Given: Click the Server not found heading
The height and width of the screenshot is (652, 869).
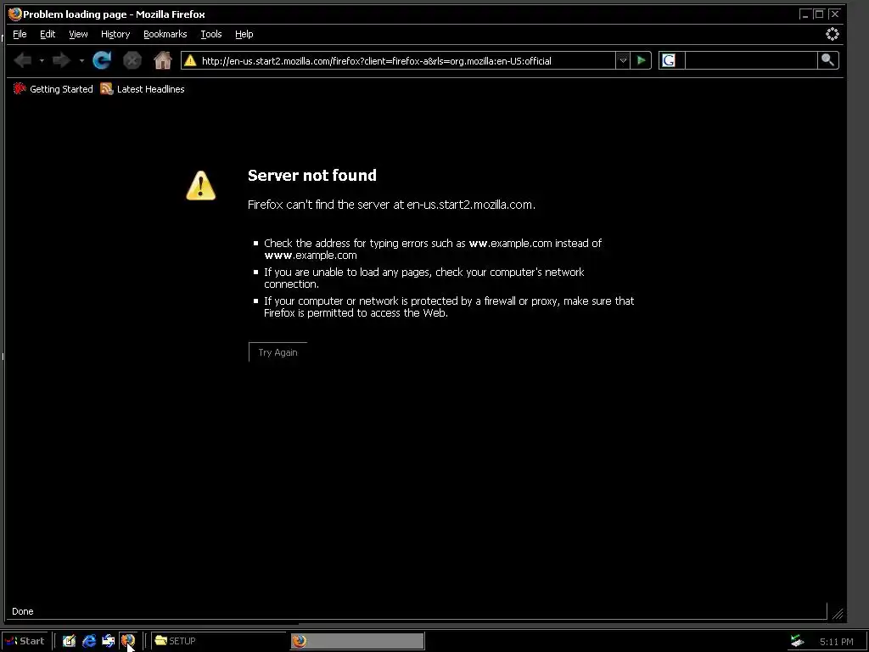Looking at the screenshot, I should coord(312,175).
